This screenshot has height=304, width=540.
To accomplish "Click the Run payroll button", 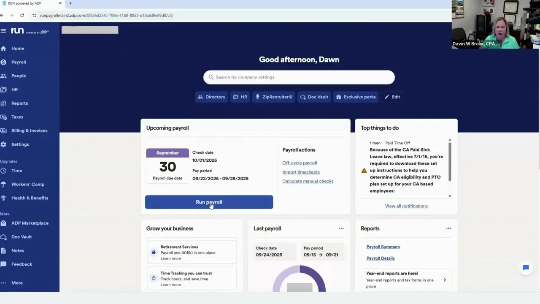I will 209,202.
